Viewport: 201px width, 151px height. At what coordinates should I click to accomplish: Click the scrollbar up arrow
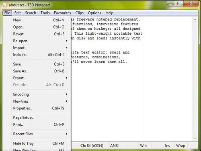pos(195,20)
